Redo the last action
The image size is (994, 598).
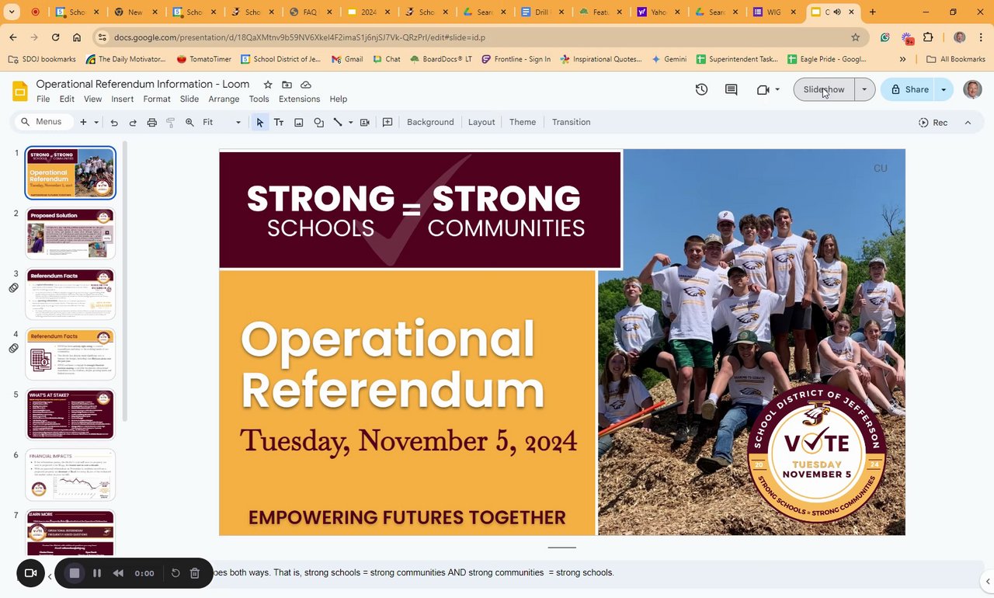tap(133, 122)
